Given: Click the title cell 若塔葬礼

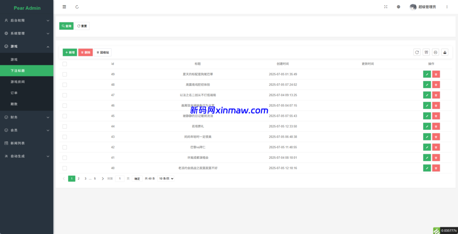Looking at the screenshot, I should pos(198,127).
